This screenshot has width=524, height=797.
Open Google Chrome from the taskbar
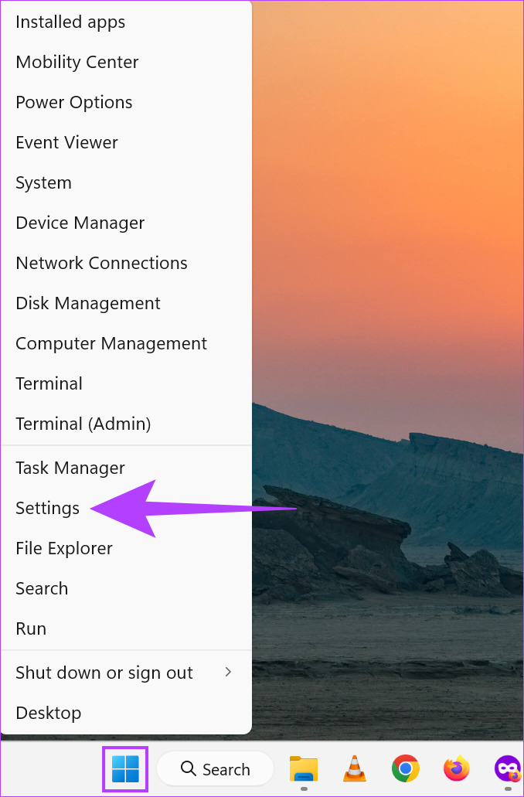tap(405, 768)
